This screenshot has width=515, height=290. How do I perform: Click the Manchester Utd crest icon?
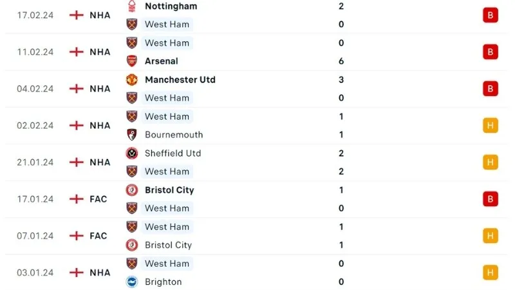click(x=132, y=80)
